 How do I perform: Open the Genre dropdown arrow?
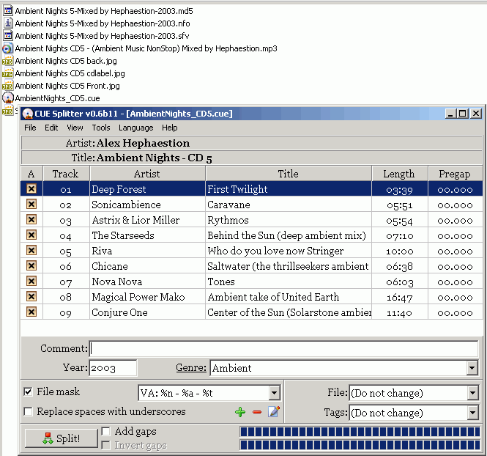472,368
